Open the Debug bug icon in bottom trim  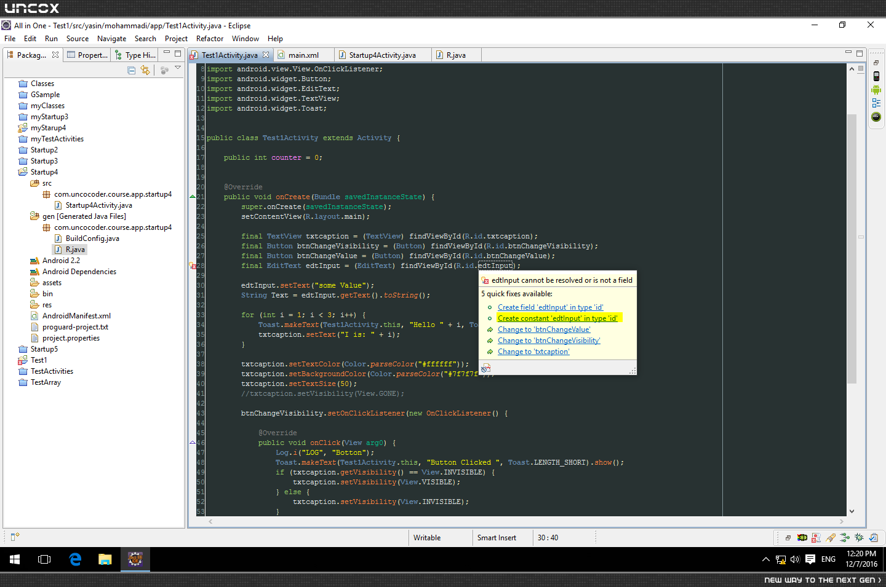coord(859,538)
